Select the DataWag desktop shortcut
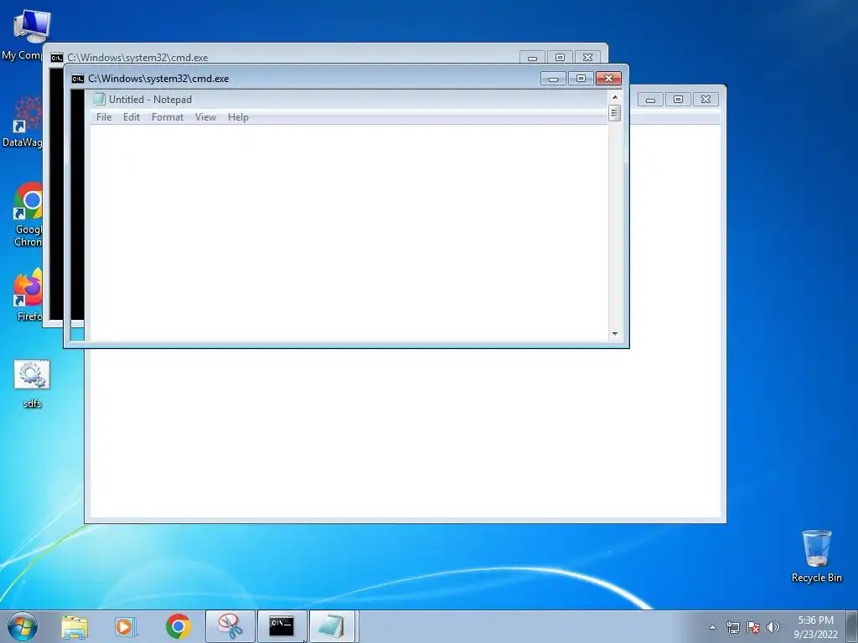This screenshot has height=643, width=858. click(x=23, y=121)
